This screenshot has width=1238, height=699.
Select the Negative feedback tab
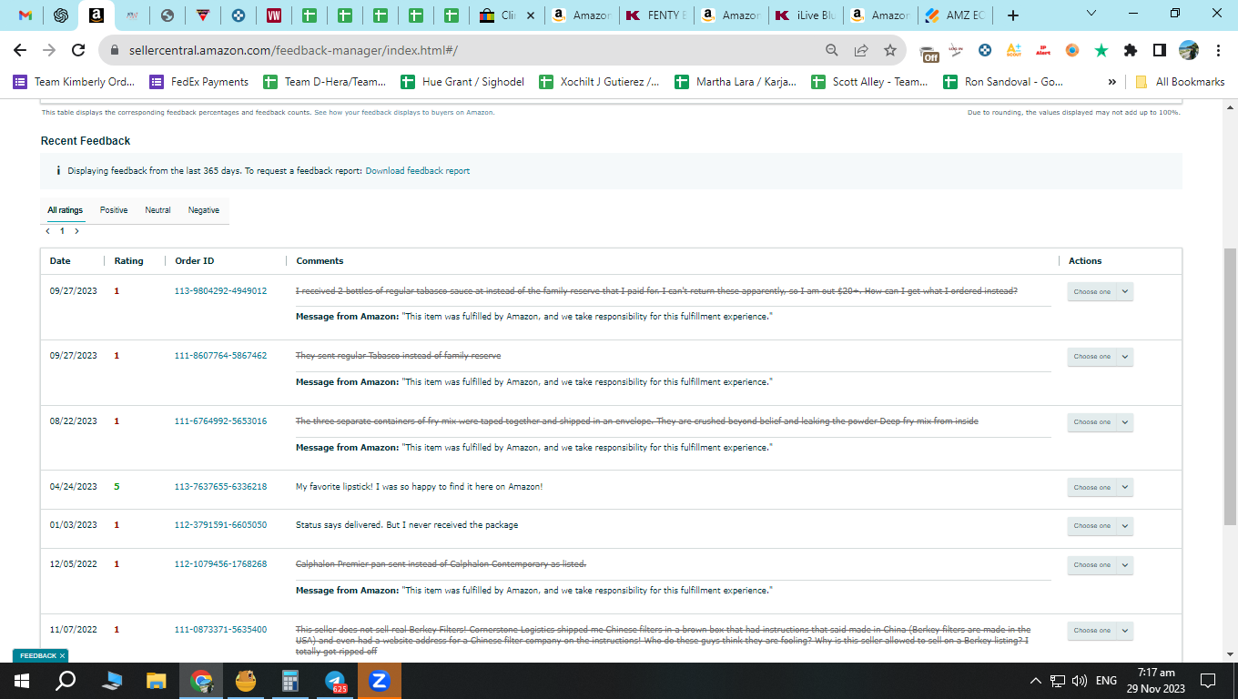coord(204,210)
